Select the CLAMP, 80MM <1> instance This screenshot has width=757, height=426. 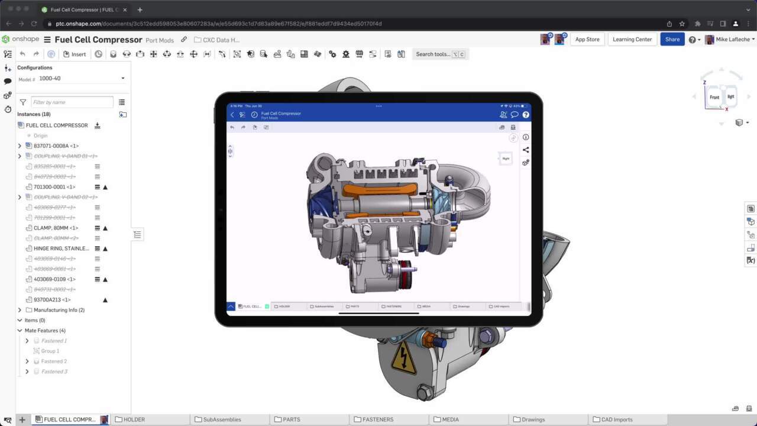tap(56, 228)
